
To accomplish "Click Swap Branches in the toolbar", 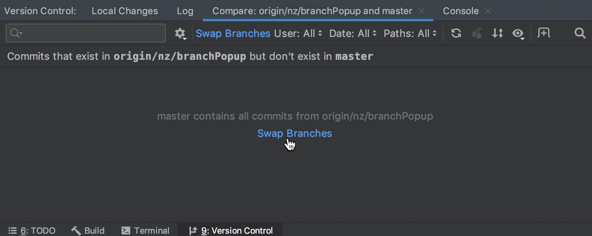I will click(233, 33).
